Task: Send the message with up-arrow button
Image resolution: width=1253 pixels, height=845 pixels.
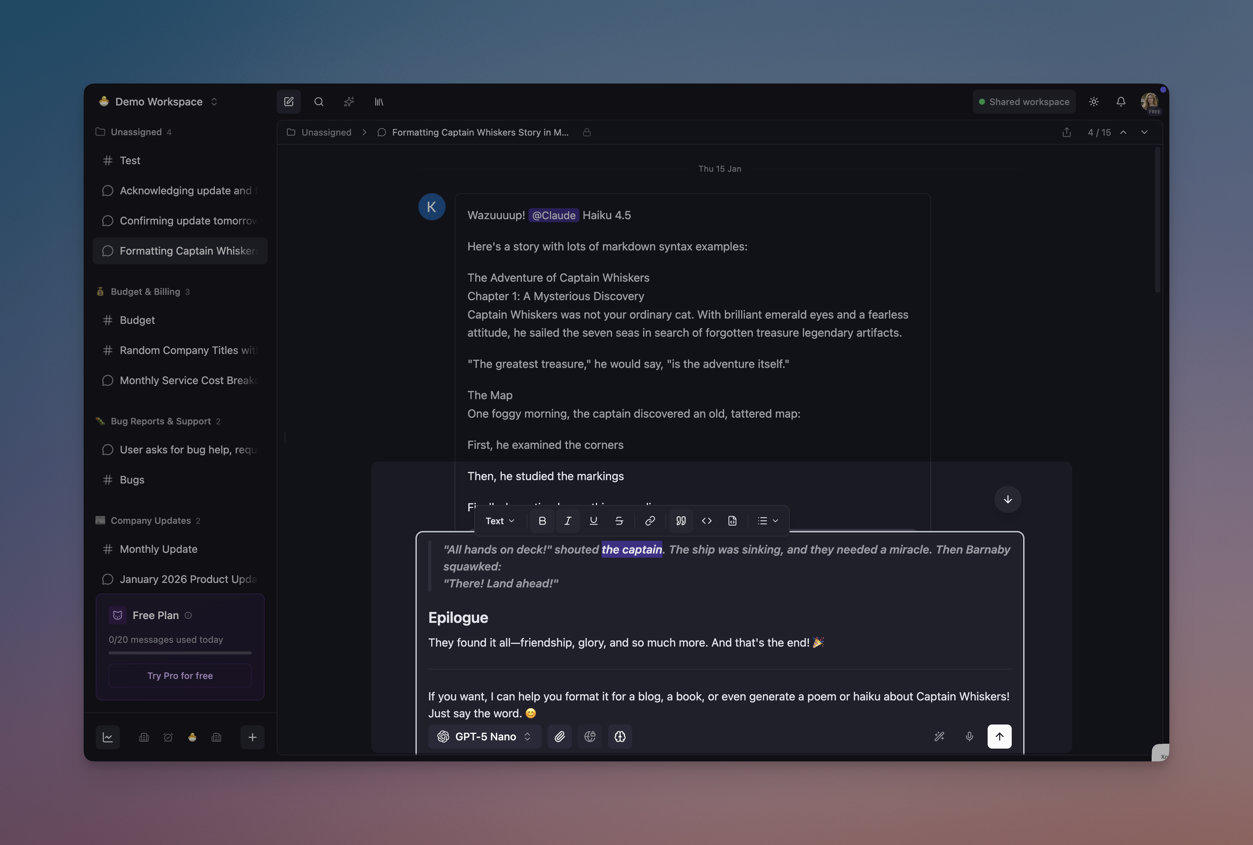Action: (x=1000, y=736)
